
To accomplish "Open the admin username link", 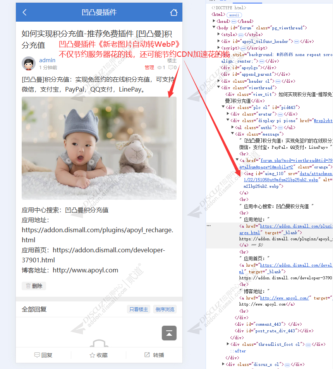I will click(x=47, y=60).
